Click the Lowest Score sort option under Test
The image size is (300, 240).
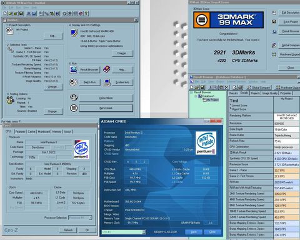239,106
